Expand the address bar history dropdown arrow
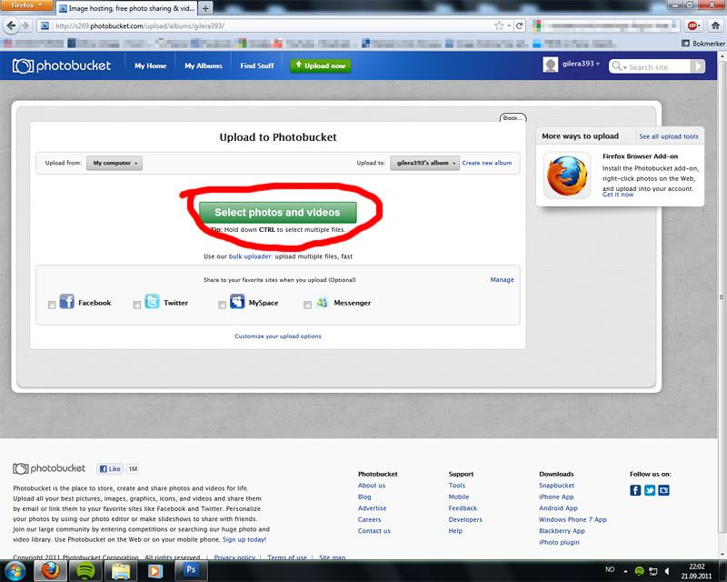Image resolution: width=727 pixels, height=582 pixels. pyautogui.click(x=509, y=26)
